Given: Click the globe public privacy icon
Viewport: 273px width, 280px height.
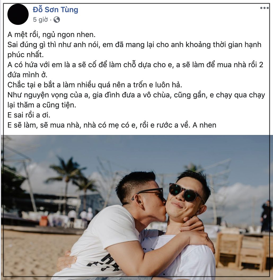Looking at the screenshot, I should point(57,20).
